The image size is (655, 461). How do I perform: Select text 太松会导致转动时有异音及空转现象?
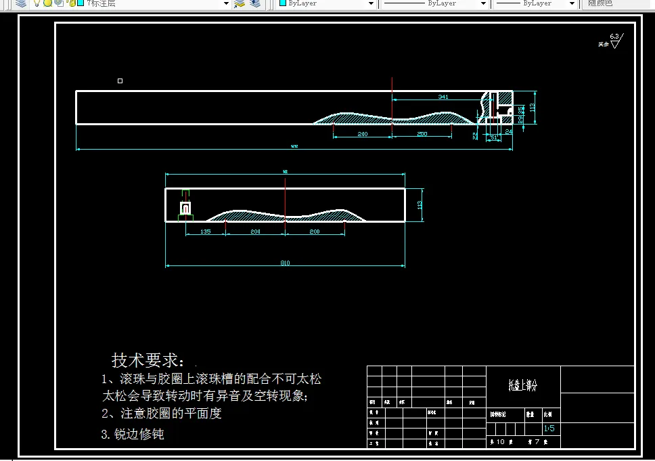205,395
